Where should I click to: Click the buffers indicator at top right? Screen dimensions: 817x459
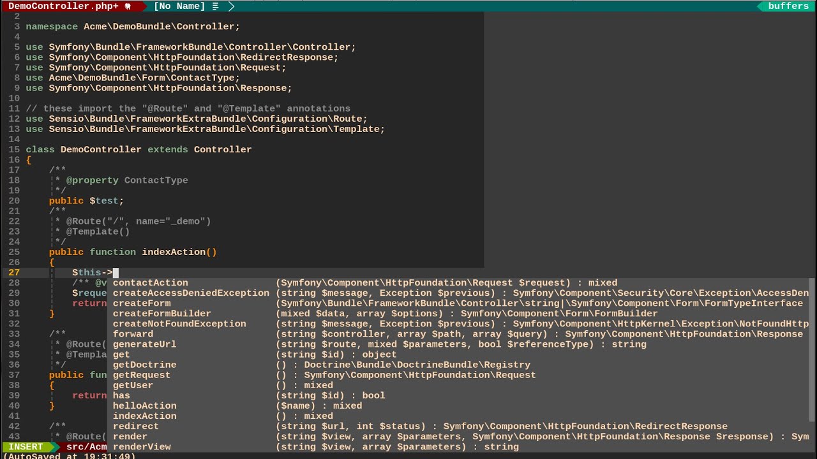(788, 6)
